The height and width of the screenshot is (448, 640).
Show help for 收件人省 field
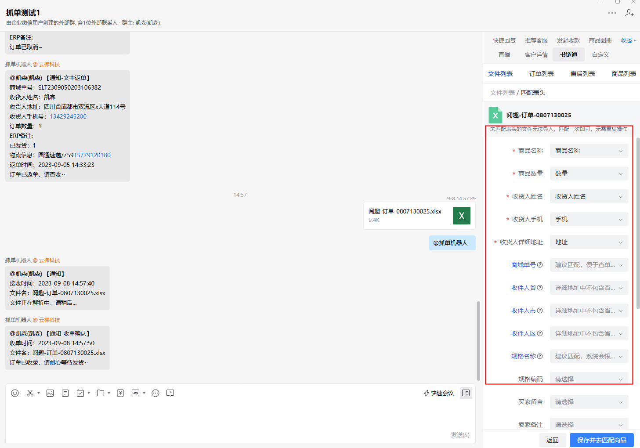[x=540, y=288]
